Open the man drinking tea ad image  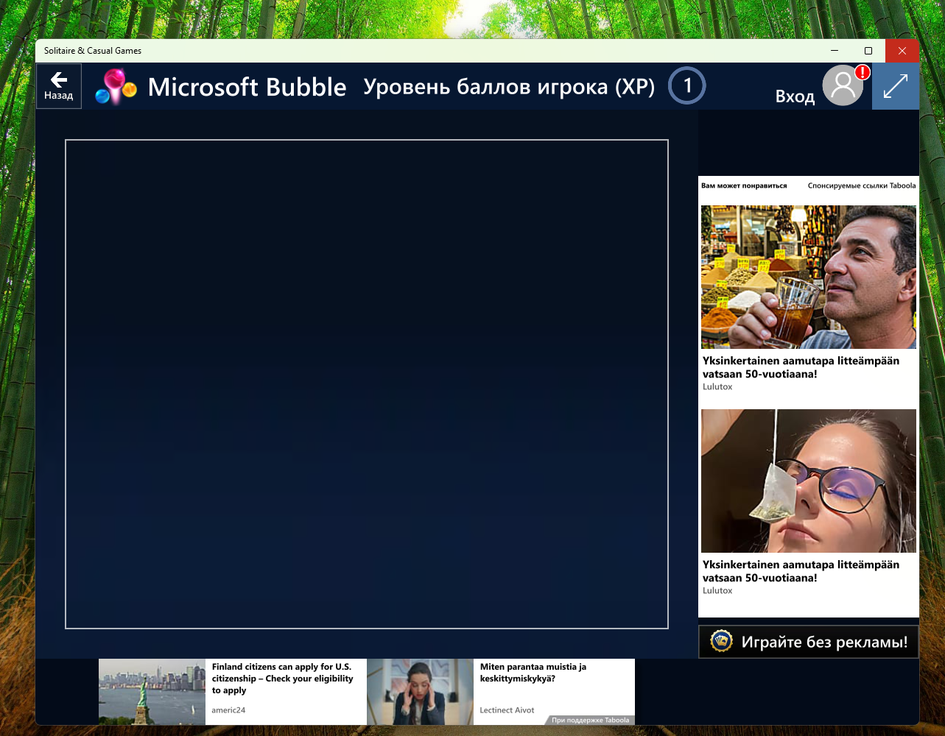(x=809, y=277)
